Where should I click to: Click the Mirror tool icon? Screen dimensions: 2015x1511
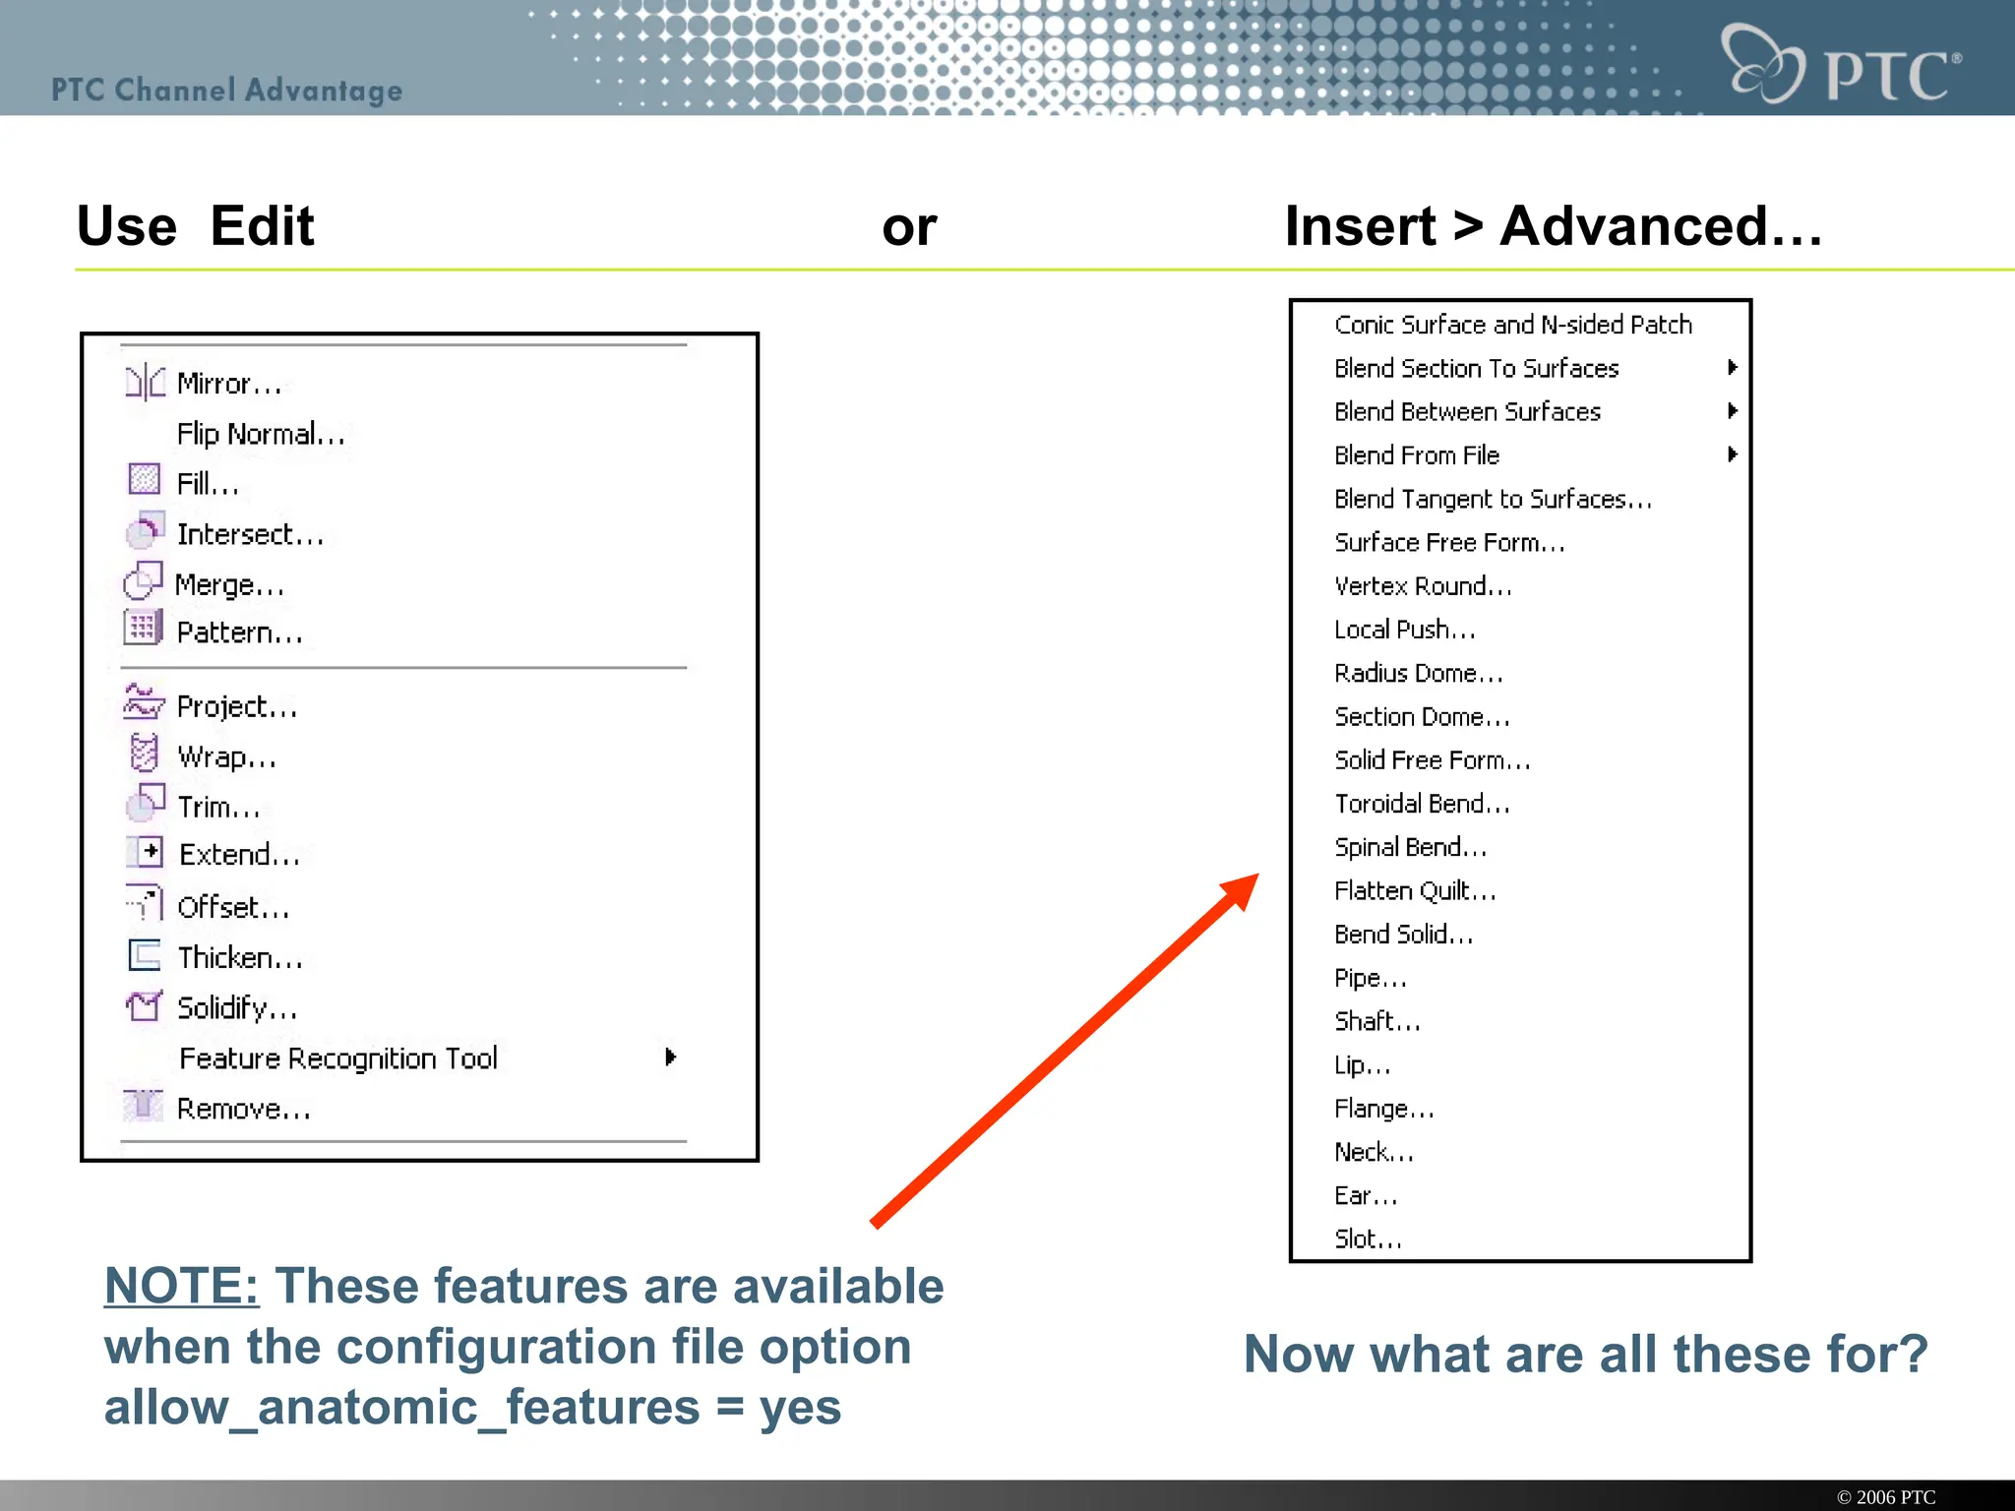click(x=145, y=382)
